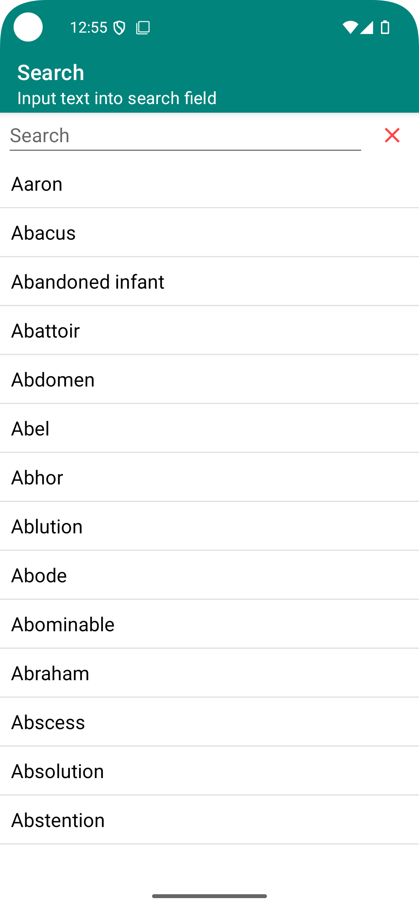Open the Abattoir entry
This screenshot has width=419, height=909.
(x=209, y=331)
